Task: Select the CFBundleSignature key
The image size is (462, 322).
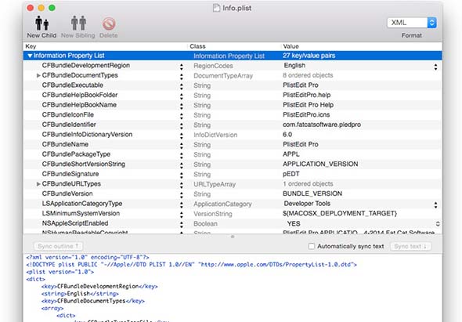Action: [70, 174]
